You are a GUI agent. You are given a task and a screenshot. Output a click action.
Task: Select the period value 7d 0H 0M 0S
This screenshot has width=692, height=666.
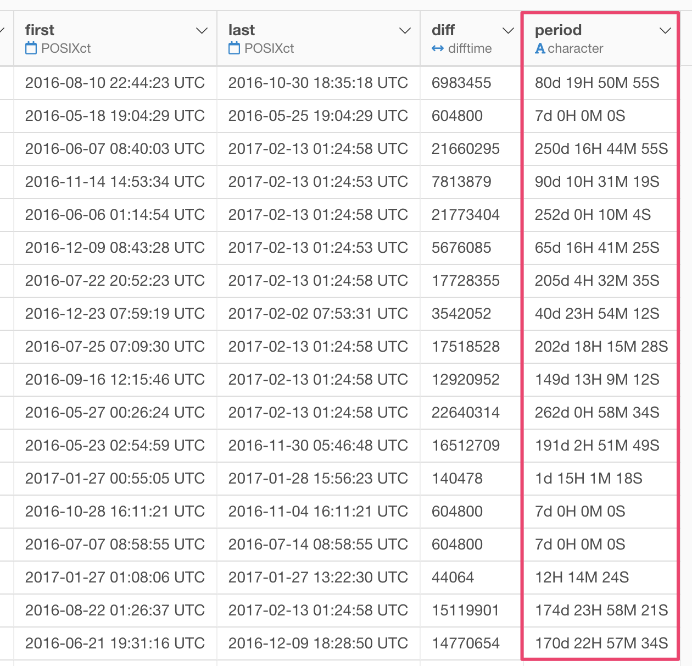(x=579, y=116)
